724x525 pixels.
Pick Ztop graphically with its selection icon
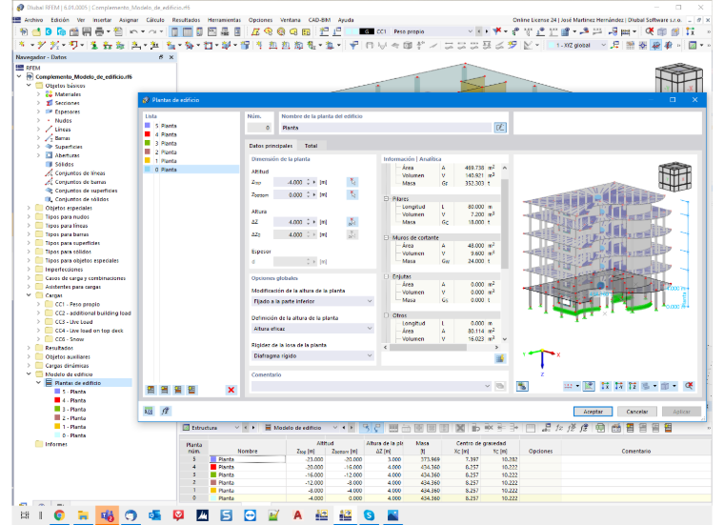352,182
